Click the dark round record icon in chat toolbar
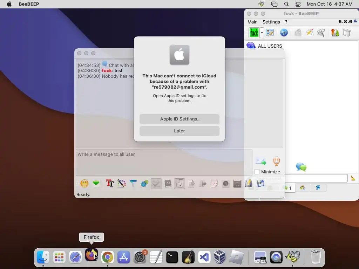 pyautogui.click(x=225, y=184)
